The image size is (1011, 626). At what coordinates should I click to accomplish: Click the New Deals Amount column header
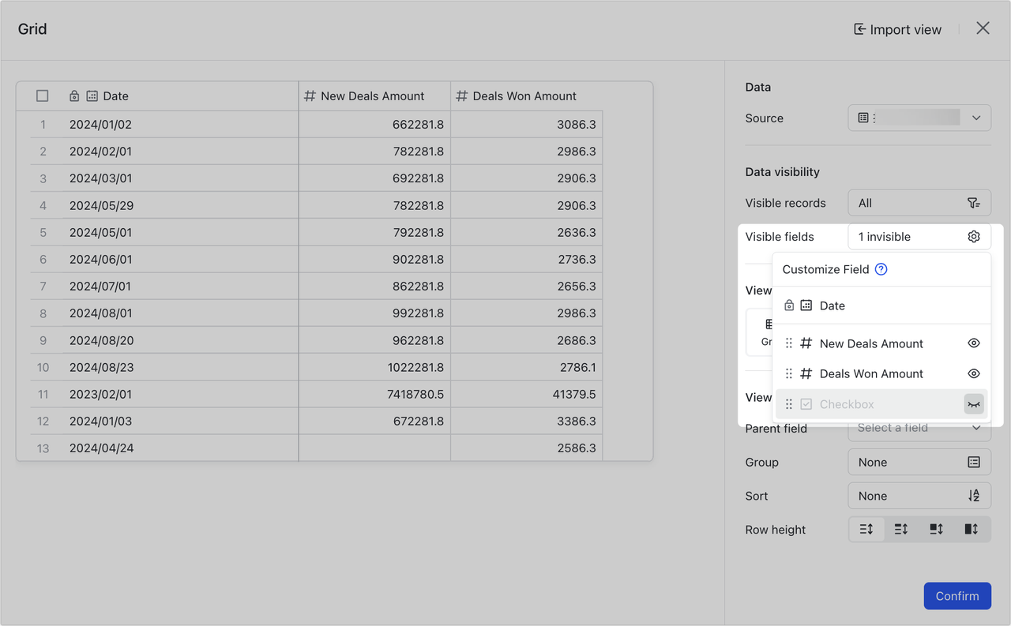[x=374, y=96]
